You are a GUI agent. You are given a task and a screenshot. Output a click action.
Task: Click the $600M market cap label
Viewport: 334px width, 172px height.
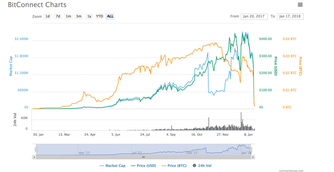coord(23,90)
